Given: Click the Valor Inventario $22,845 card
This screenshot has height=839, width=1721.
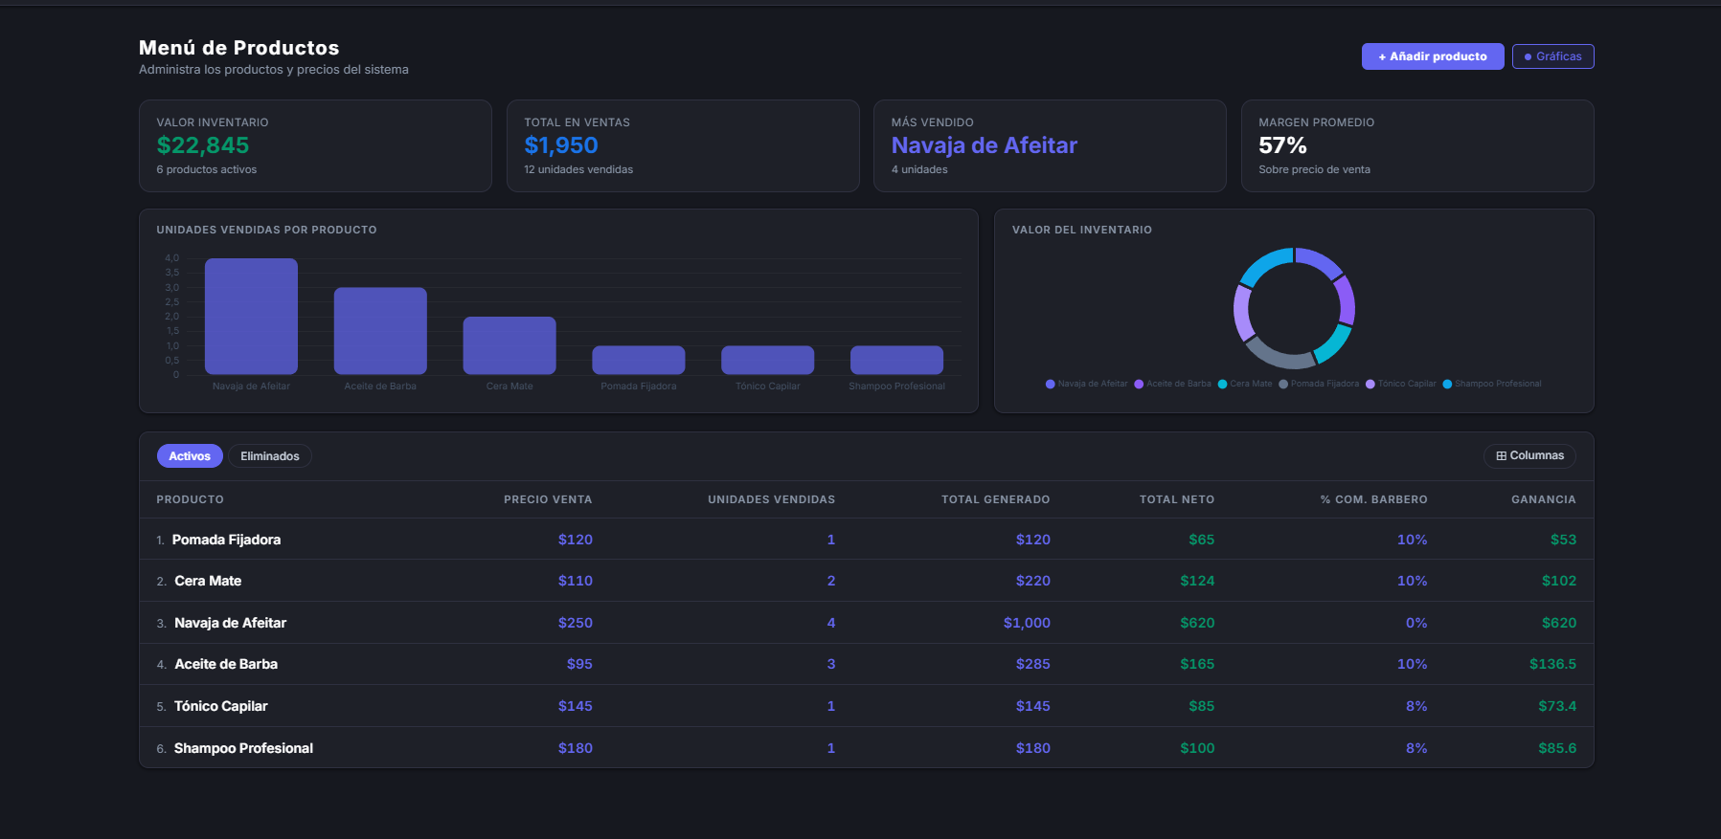Looking at the screenshot, I should pyautogui.click(x=315, y=146).
